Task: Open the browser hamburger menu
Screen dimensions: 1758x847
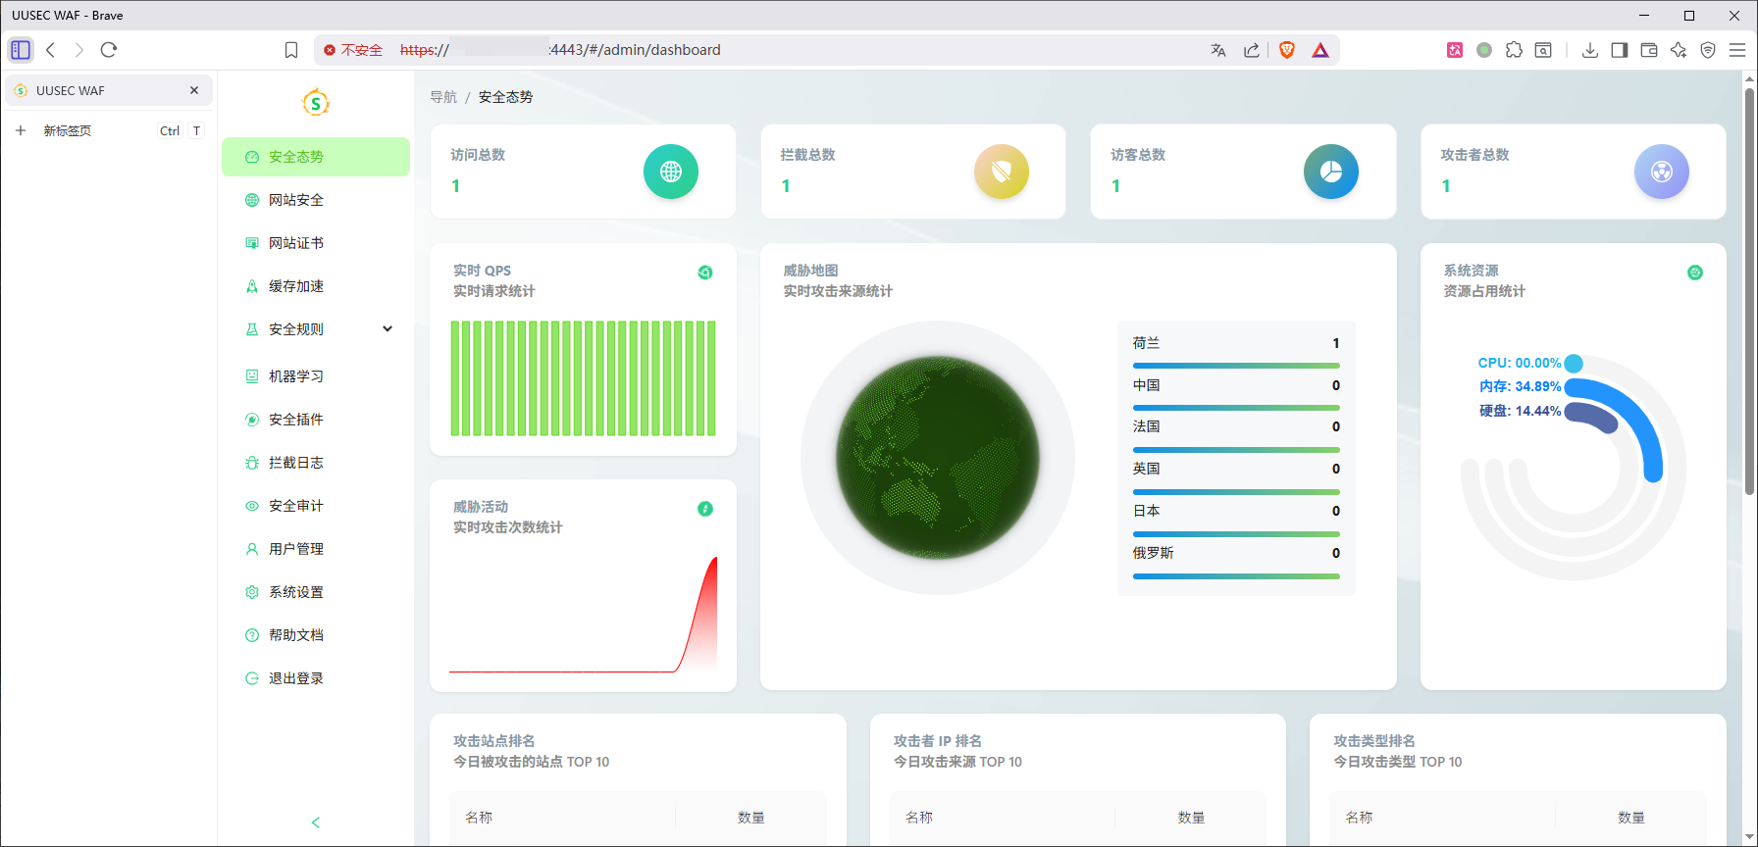Action: click(x=1737, y=50)
